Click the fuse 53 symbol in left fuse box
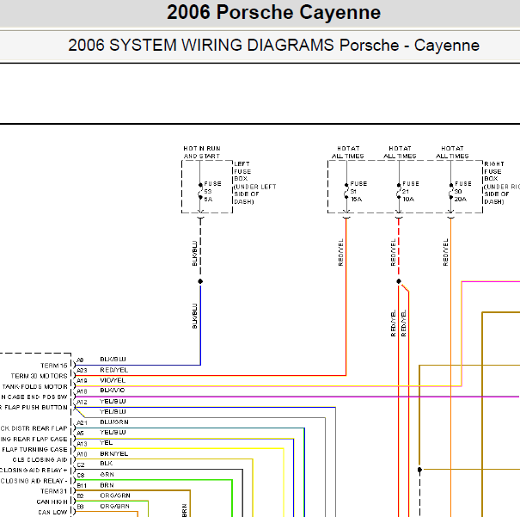The width and height of the screenshot is (520, 517). coord(200,191)
